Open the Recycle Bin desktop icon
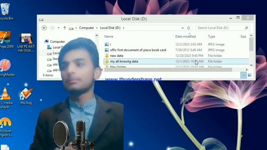 5,11
